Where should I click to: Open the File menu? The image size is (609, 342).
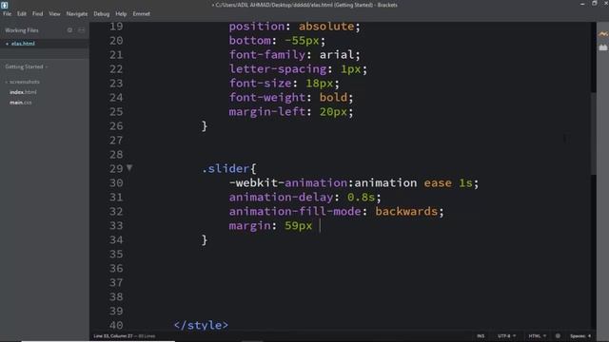[7, 13]
